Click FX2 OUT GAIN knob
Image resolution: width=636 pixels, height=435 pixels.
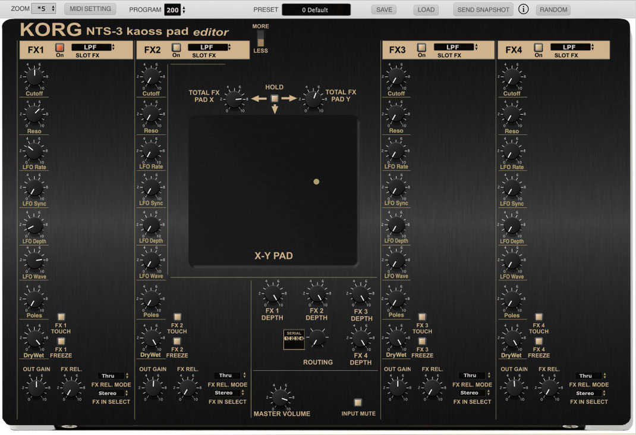pyautogui.click(x=153, y=388)
